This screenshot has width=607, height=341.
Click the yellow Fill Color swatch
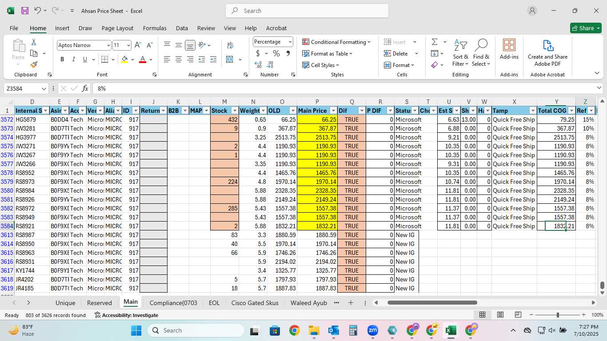(x=124, y=59)
